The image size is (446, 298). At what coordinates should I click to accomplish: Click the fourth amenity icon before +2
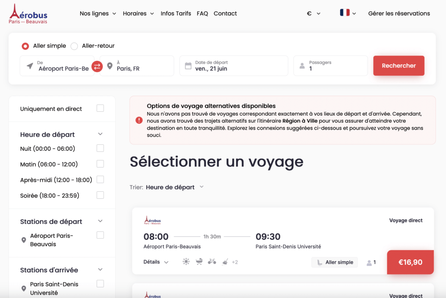coord(225,261)
